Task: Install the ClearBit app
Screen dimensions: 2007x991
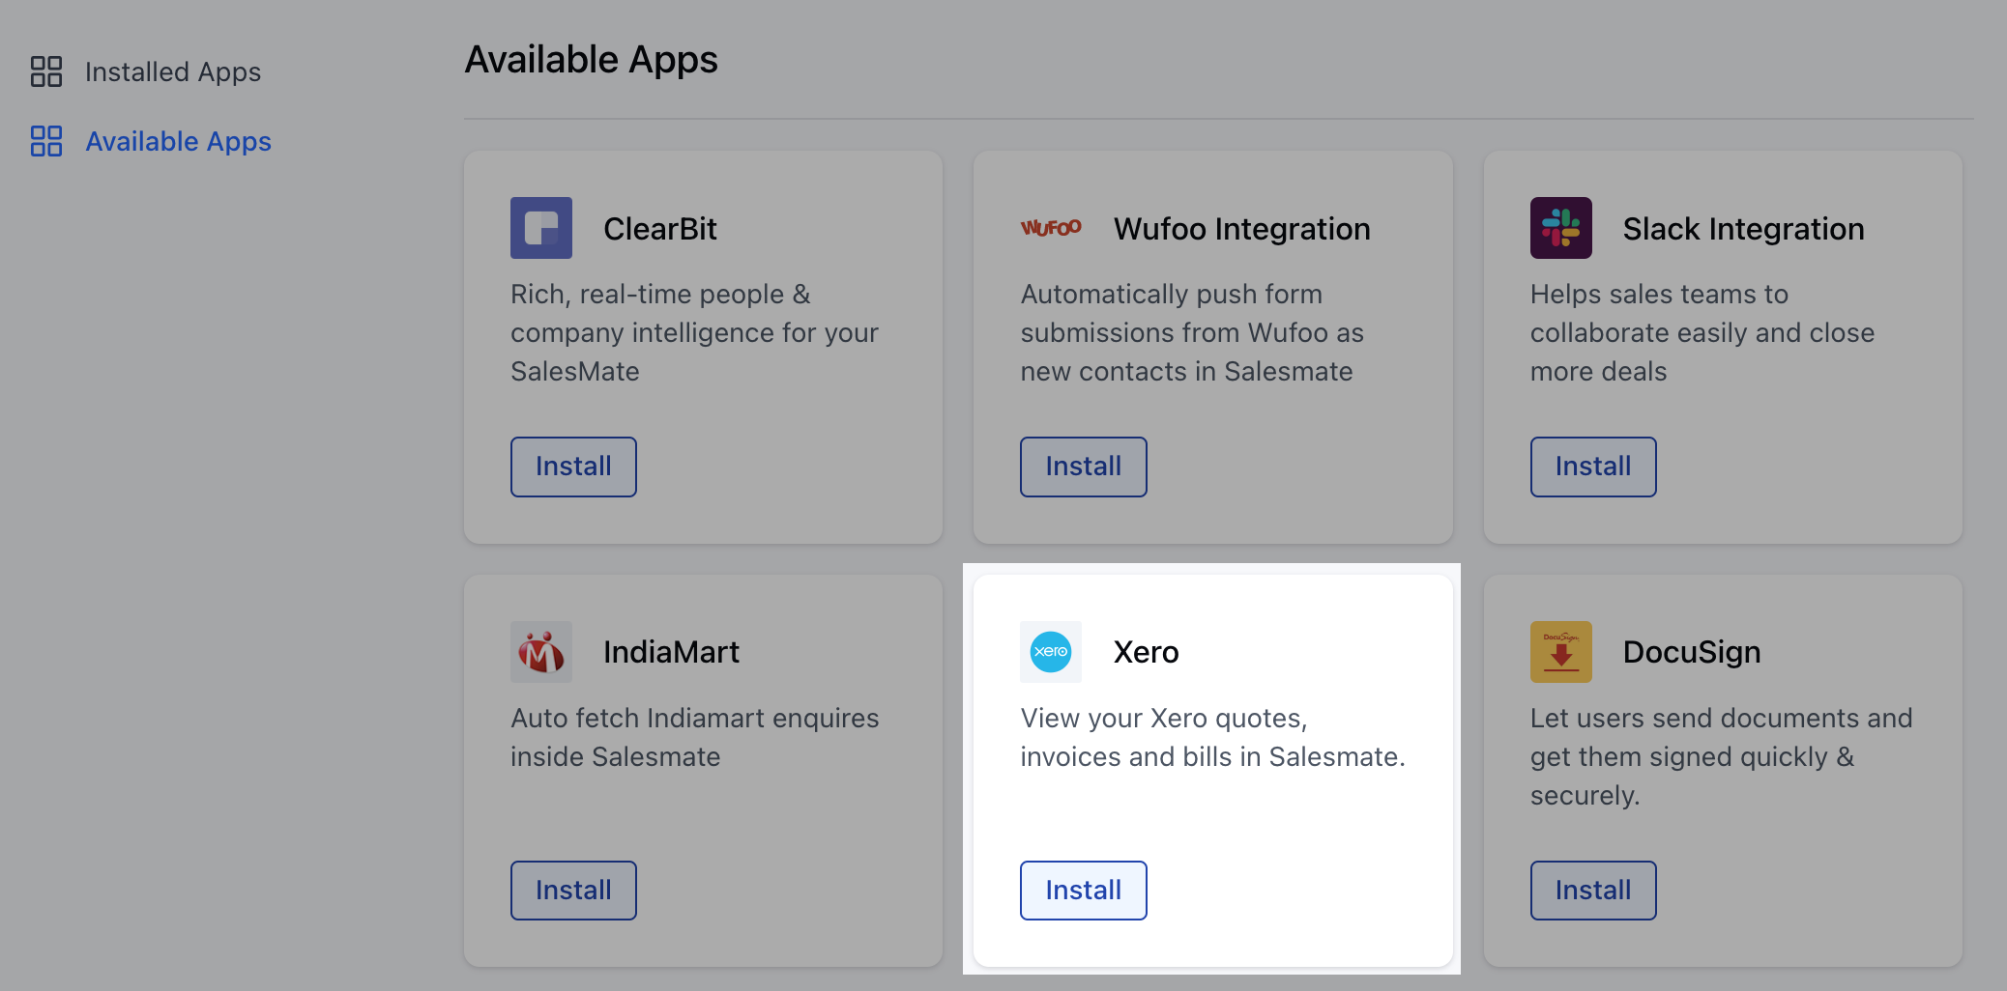Action: click(573, 467)
